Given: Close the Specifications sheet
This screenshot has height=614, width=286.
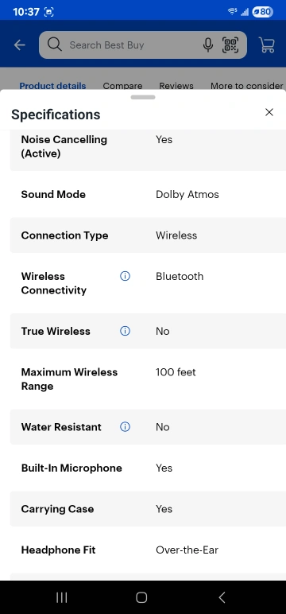Looking at the screenshot, I should [269, 112].
